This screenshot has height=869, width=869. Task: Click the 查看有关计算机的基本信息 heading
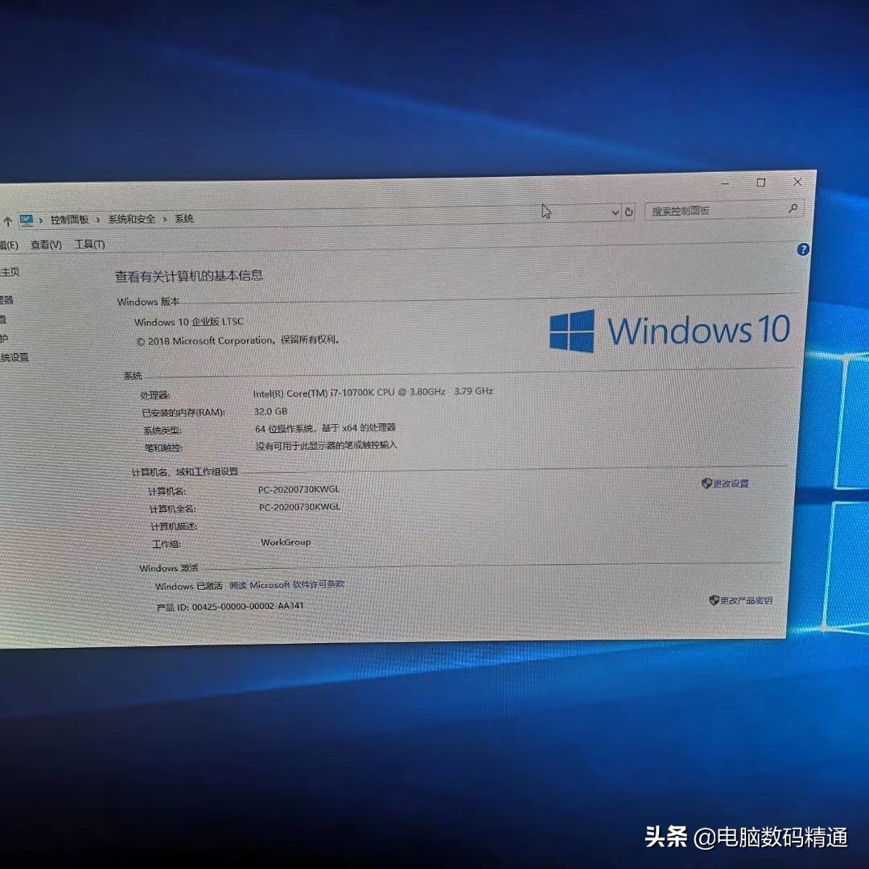click(189, 275)
